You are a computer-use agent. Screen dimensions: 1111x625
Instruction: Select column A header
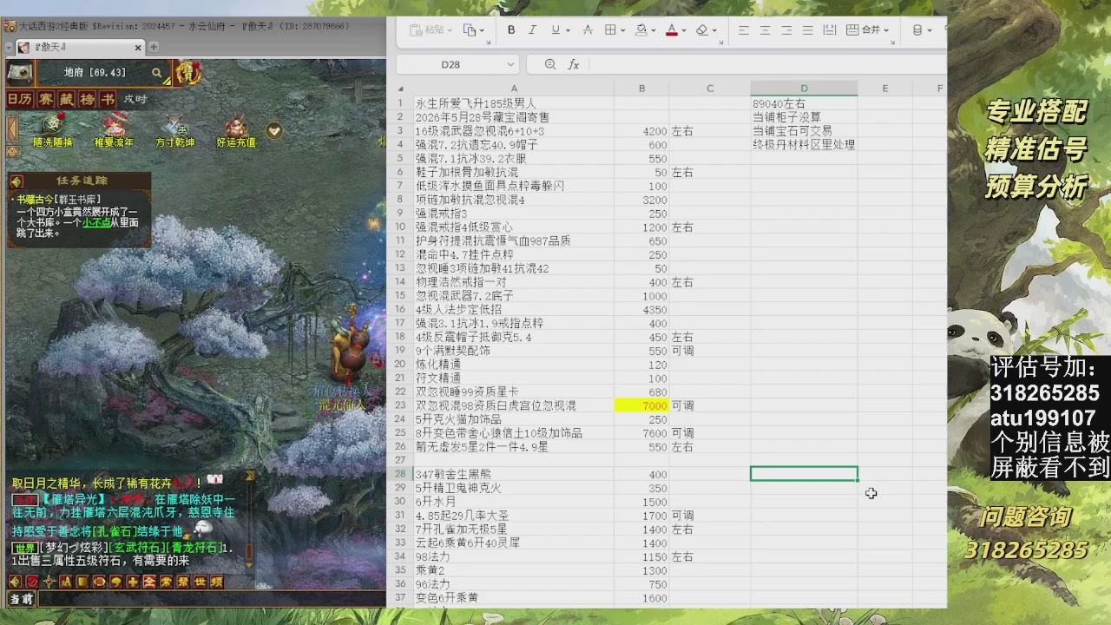point(513,89)
